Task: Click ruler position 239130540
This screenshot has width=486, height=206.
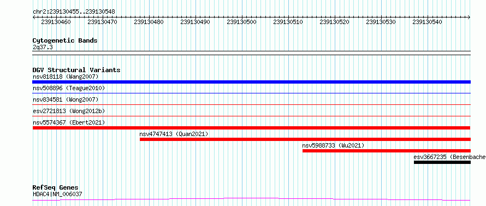Action: coord(428,22)
